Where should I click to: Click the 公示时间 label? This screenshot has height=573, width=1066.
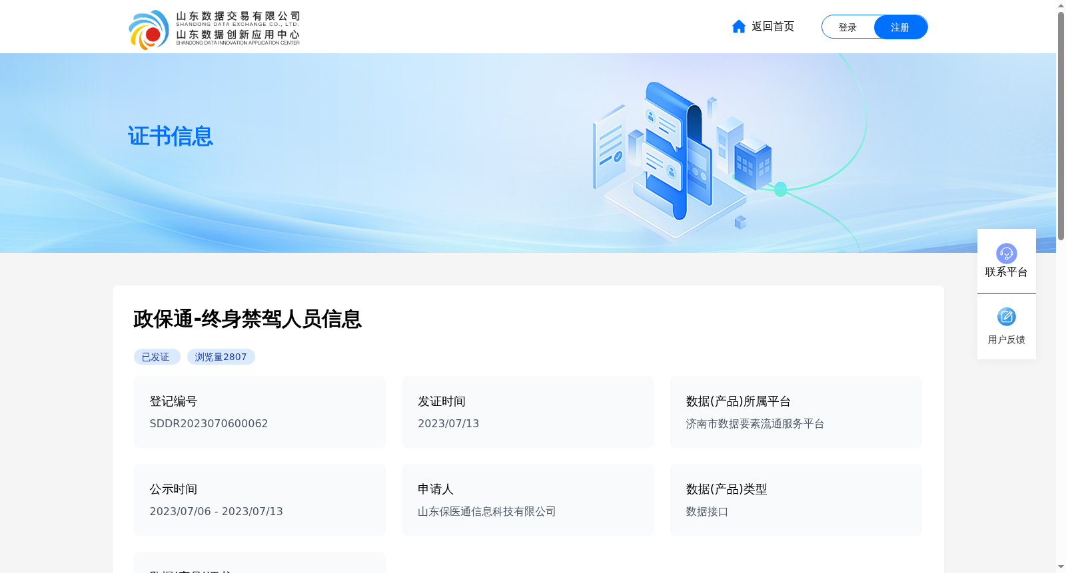pyautogui.click(x=173, y=489)
